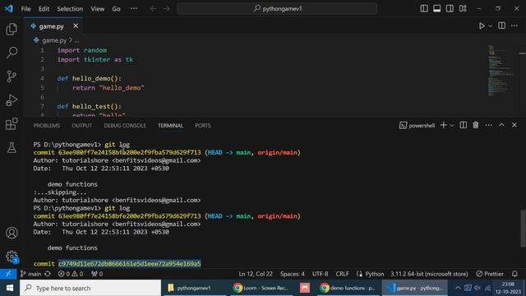Click Spaces: 4 indentation setting
The width and height of the screenshot is (526, 296).
click(x=293, y=274)
